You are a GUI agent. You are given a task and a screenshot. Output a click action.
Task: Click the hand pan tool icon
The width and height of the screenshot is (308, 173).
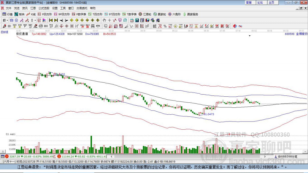[x=104, y=20]
